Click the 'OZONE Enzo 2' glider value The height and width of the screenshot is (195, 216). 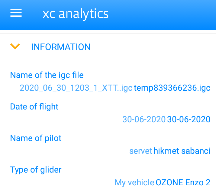point(183,183)
